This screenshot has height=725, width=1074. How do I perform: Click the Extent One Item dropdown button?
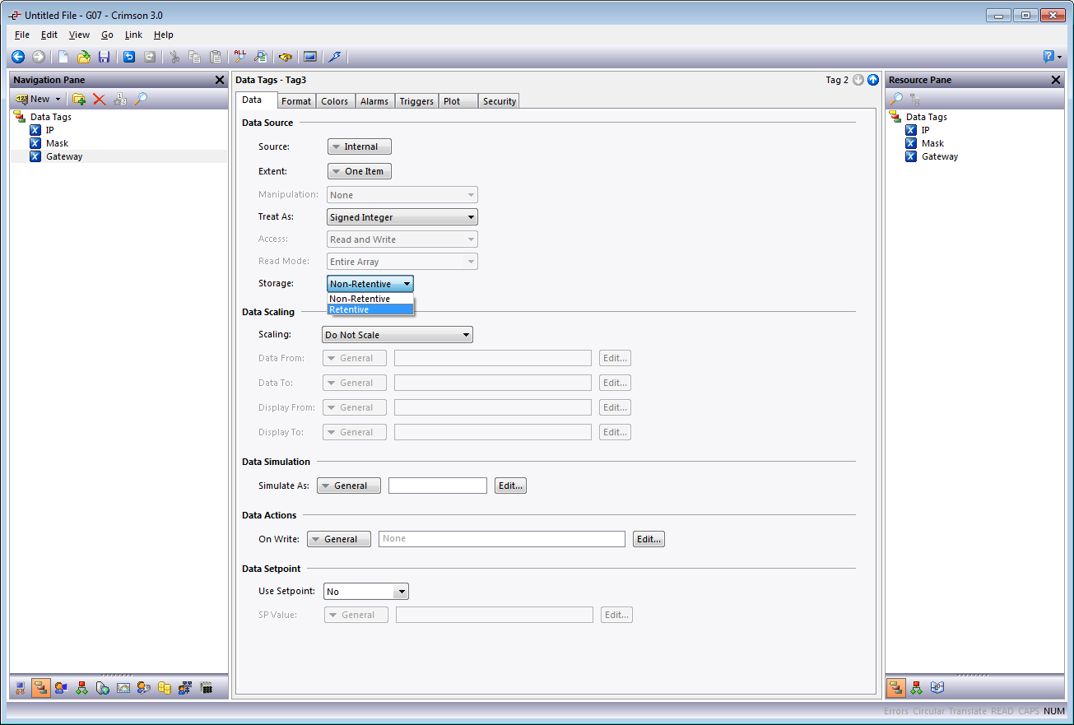click(360, 171)
